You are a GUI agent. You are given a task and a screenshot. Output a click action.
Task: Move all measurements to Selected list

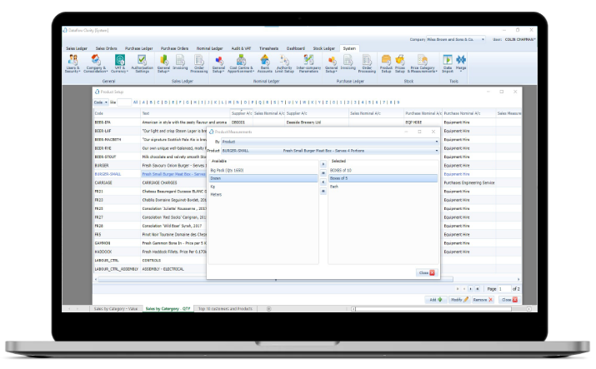[323, 173]
